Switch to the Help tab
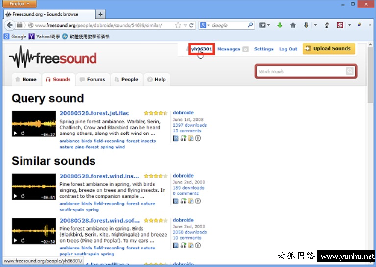Screen dimensions: 376x267 point(157,80)
